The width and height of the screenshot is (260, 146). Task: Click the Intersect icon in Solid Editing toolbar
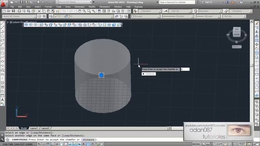(x=35, y=25)
